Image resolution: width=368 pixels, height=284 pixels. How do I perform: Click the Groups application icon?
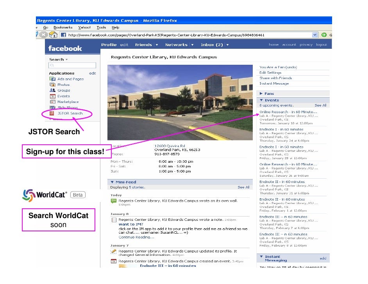[x=52, y=90]
